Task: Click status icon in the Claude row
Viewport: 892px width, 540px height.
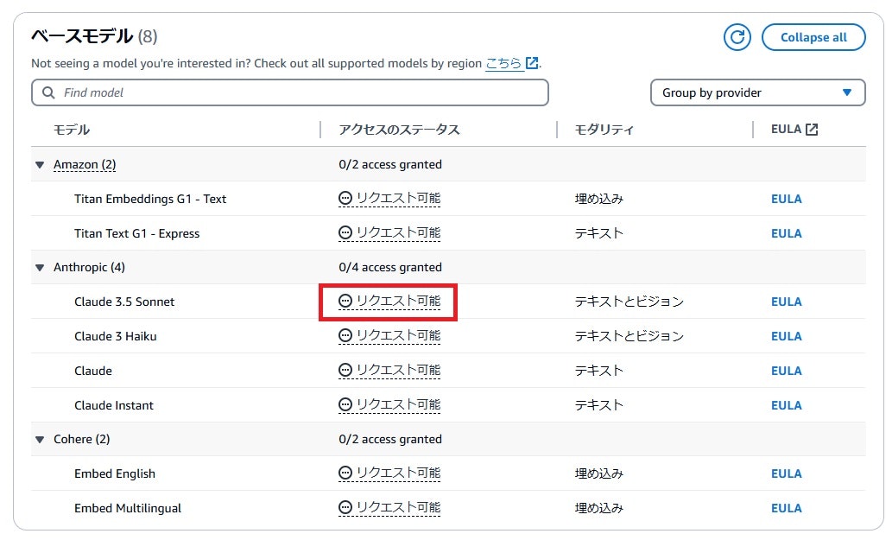Action: click(x=345, y=371)
